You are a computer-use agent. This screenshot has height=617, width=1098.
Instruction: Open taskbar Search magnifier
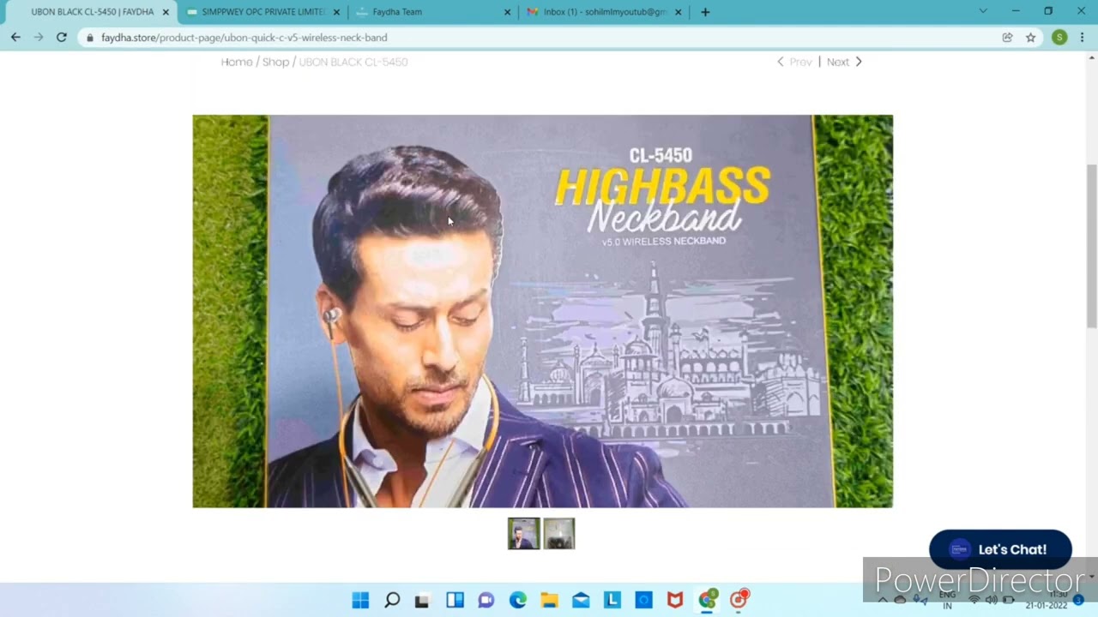[392, 600]
